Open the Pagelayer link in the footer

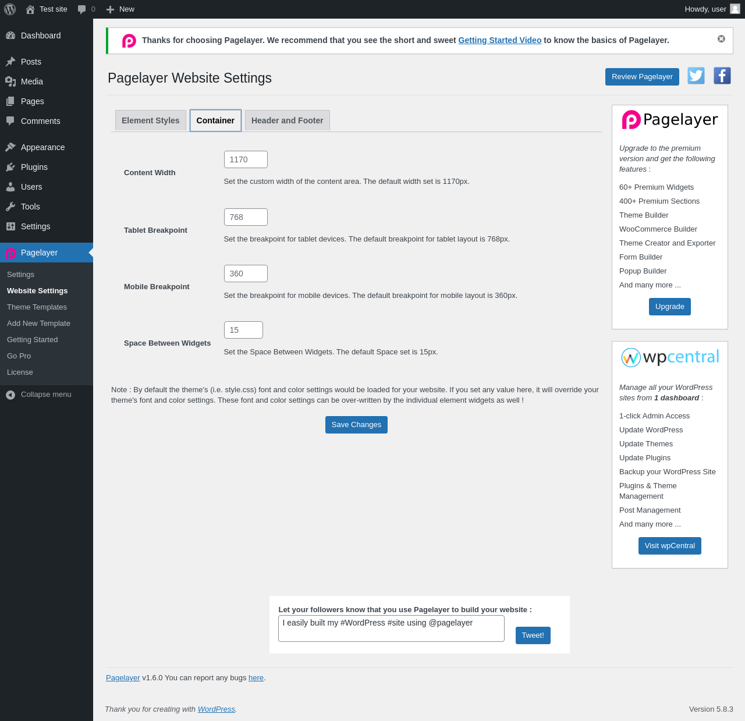[123, 677]
